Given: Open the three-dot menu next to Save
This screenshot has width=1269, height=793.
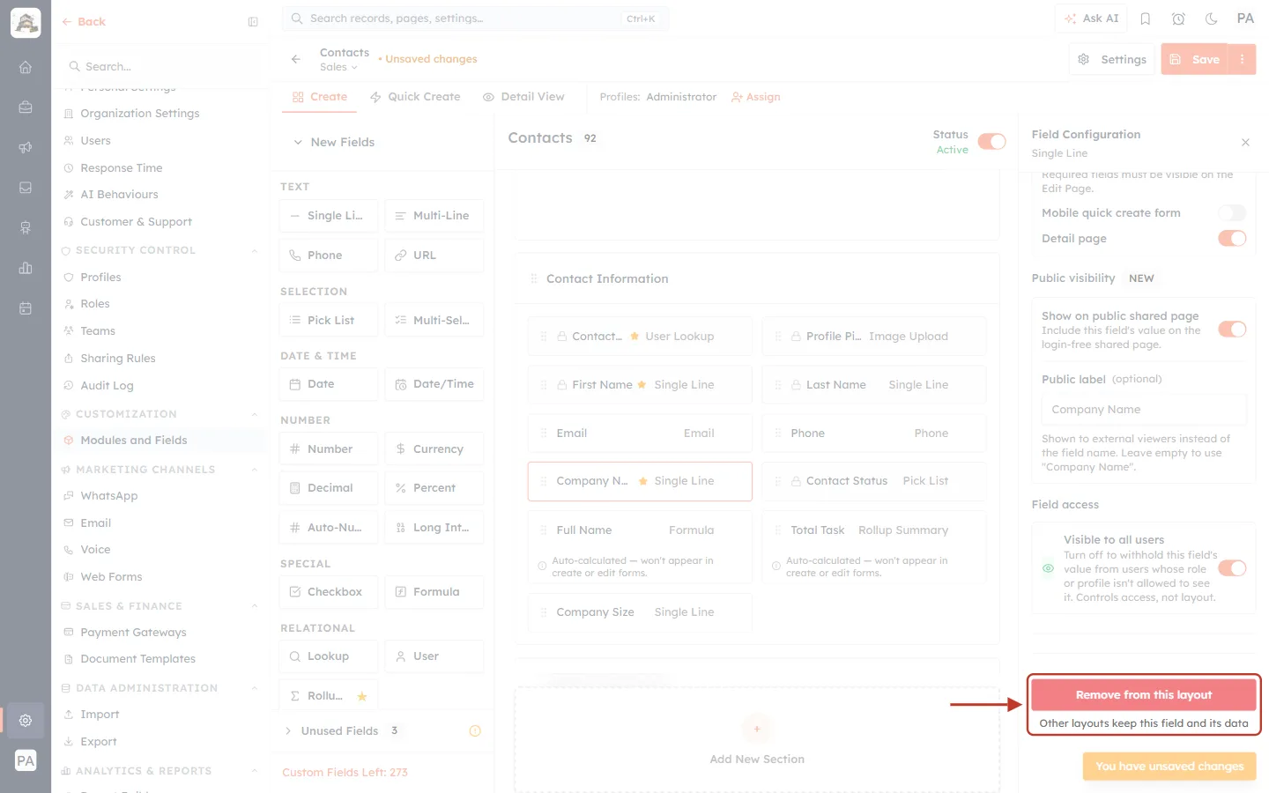Looking at the screenshot, I should pyautogui.click(x=1242, y=59).
